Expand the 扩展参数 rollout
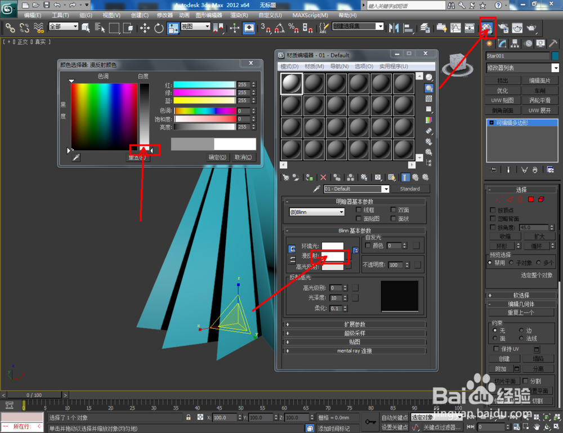 point(355,324)
